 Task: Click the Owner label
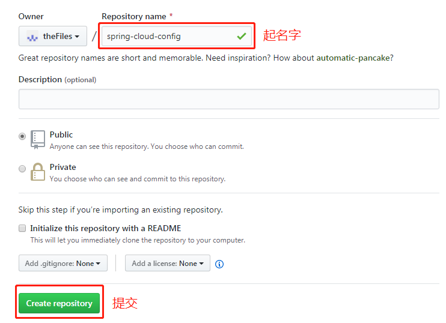[x=31, y=16]
